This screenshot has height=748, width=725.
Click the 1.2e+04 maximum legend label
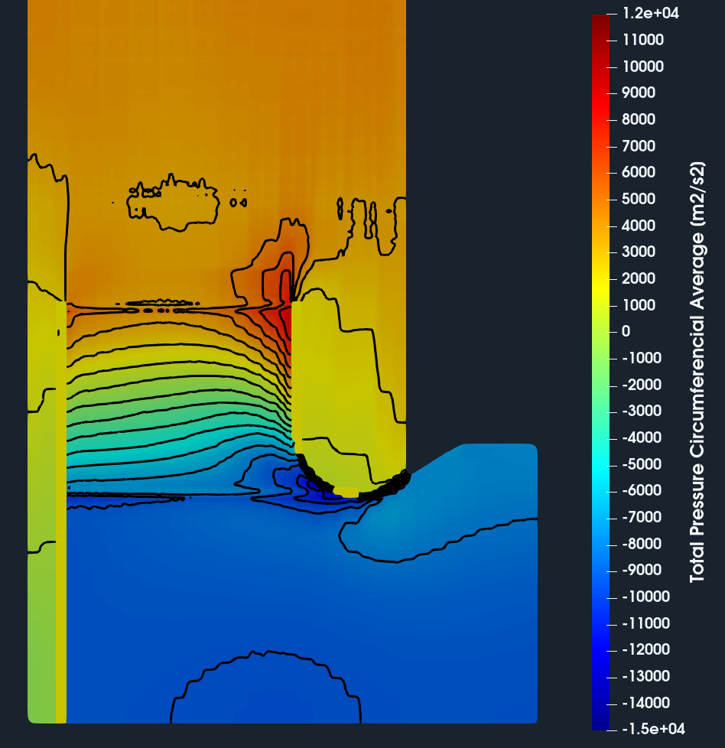click(650, 13)
